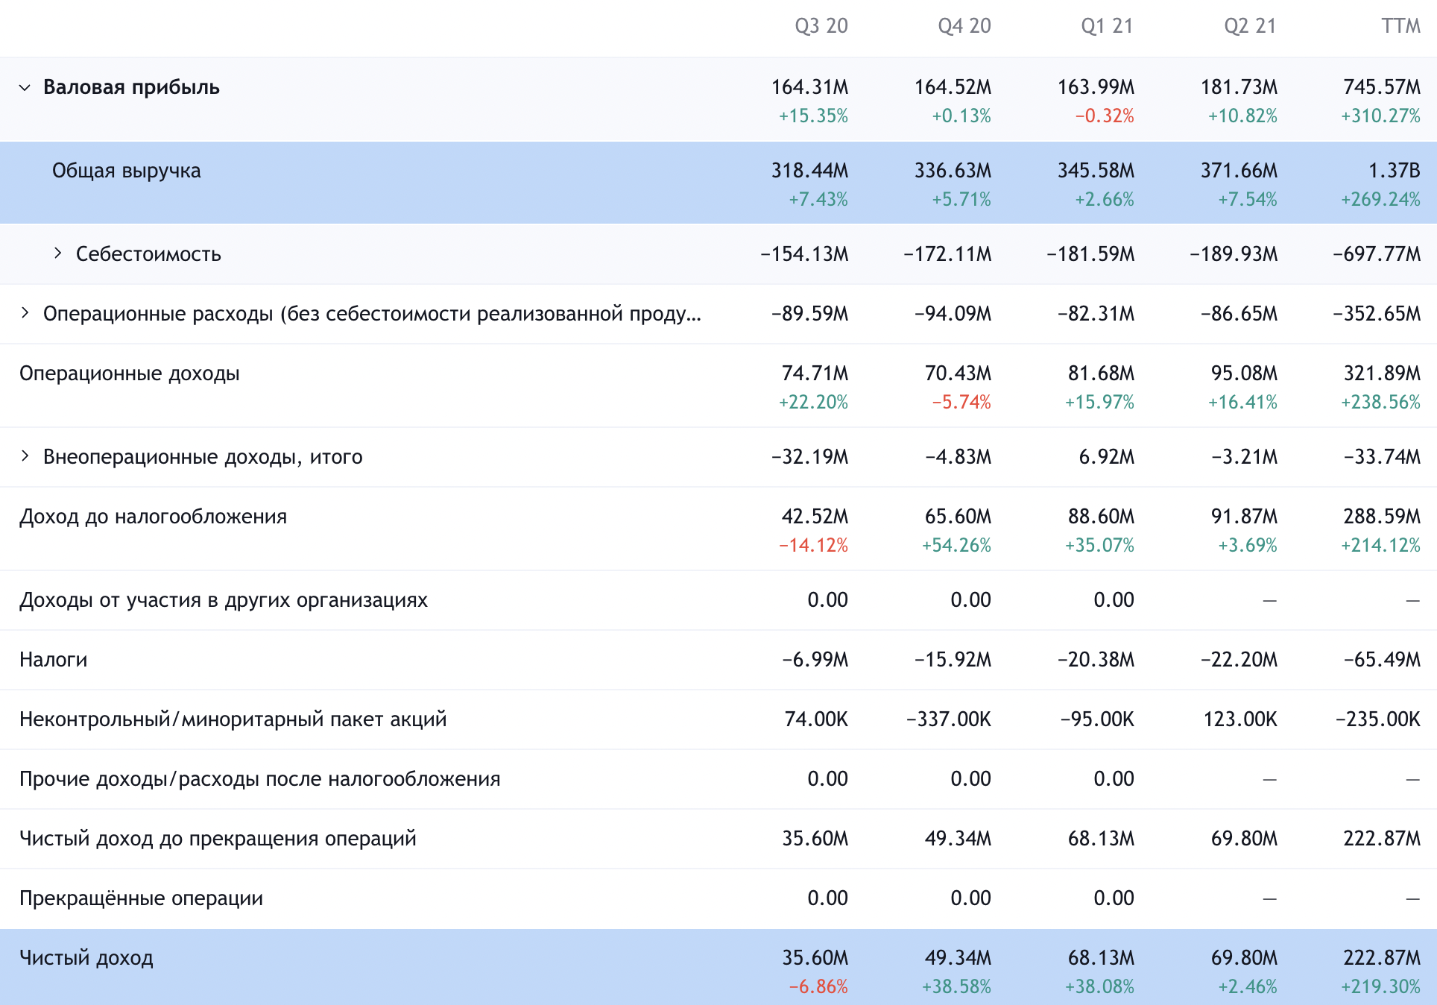Click the Валовая прибыль row label
The height and width of the screenshot is (1005, 1437).
pos(131,87)
